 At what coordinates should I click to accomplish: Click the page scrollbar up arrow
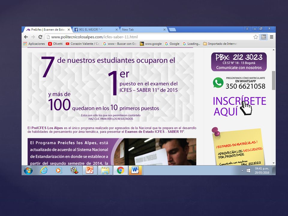coord(274,50)
